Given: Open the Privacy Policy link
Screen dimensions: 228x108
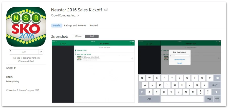Looking at the screenshot, I should [x=12, y=82].
